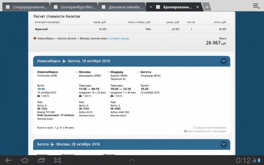The width and height of the screenshot is (264, 165).
Task: Tap the battery icon in the status area
Action: (259, 160)
